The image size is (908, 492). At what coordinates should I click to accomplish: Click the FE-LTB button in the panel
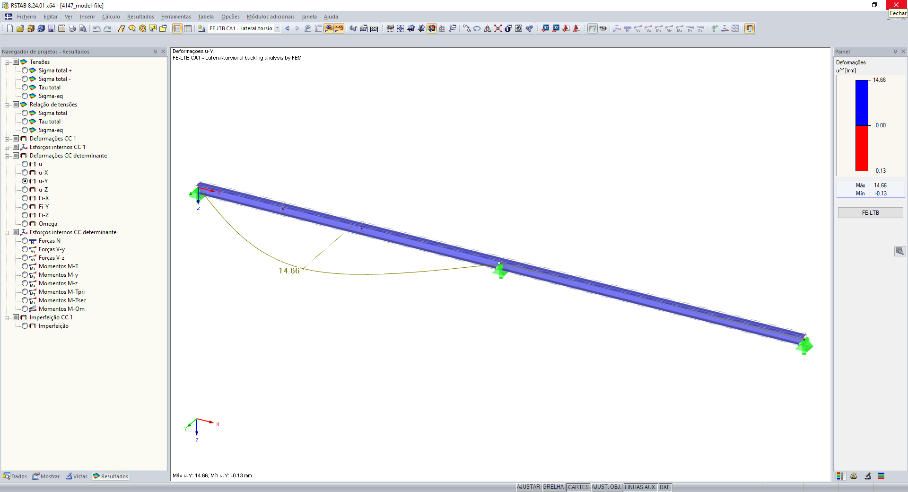[x=870, y=213]
